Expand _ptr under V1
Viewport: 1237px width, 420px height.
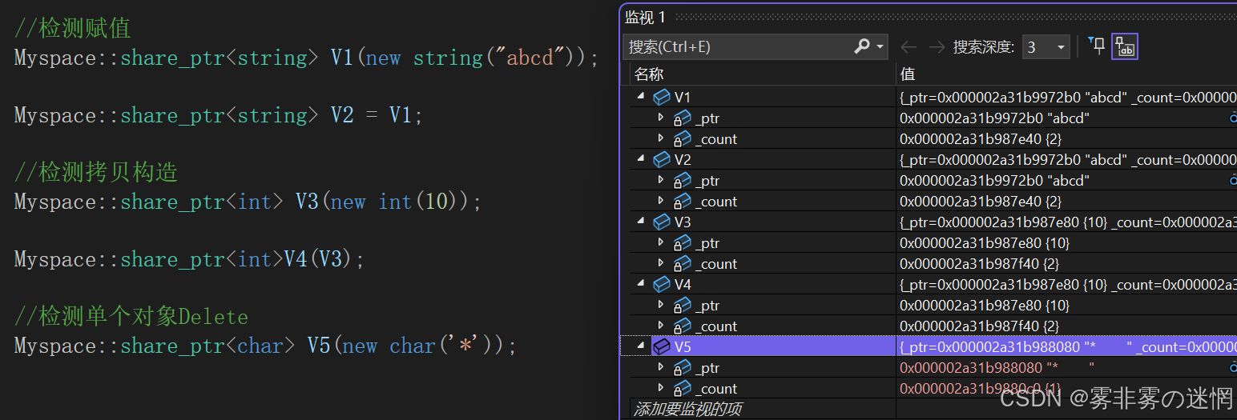[x=661, y=117]
